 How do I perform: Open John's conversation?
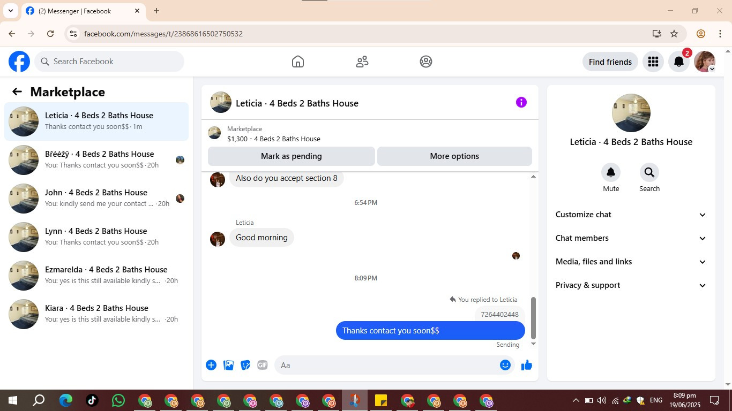coord(96,199)
